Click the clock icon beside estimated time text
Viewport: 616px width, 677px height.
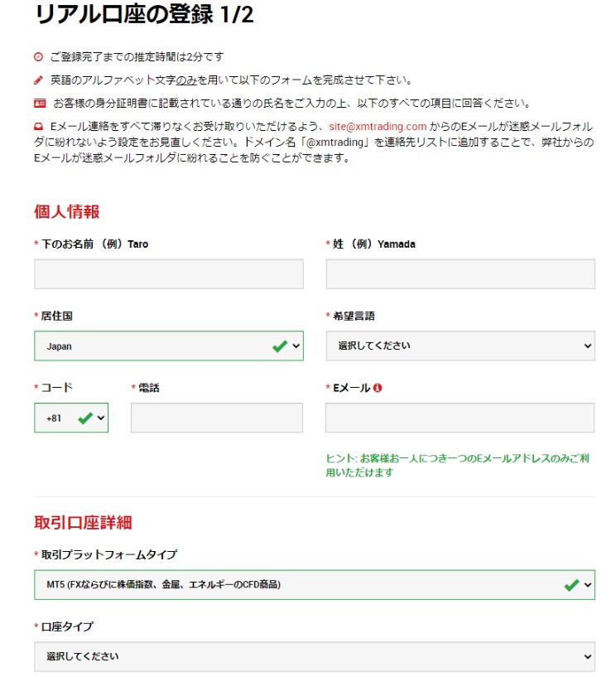click(38, 56)
